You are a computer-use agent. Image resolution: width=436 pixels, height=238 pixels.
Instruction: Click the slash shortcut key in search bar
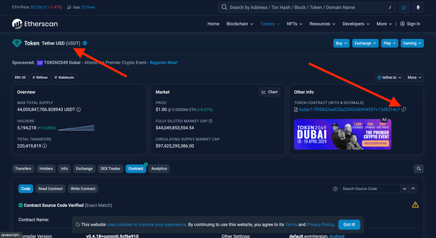click(x=390, y=8)
